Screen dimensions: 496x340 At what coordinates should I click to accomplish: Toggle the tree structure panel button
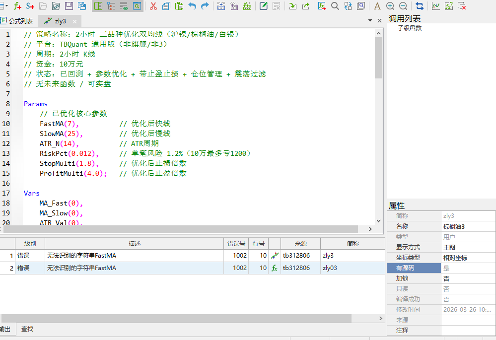(x=111, y=6)
